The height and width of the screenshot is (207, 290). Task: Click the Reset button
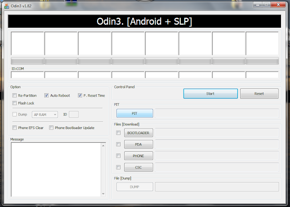259,93
